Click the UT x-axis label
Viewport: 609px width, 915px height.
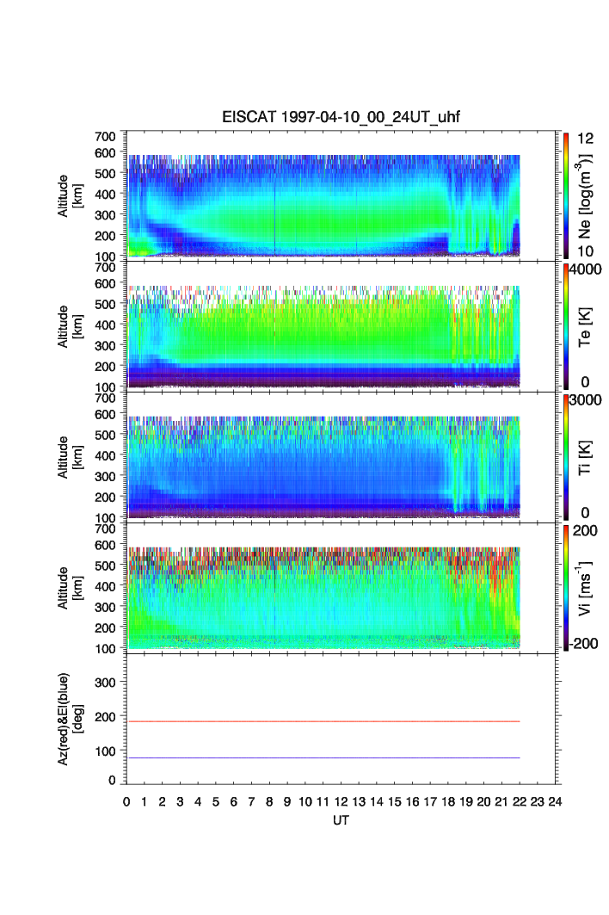click(x=341, y=820)
